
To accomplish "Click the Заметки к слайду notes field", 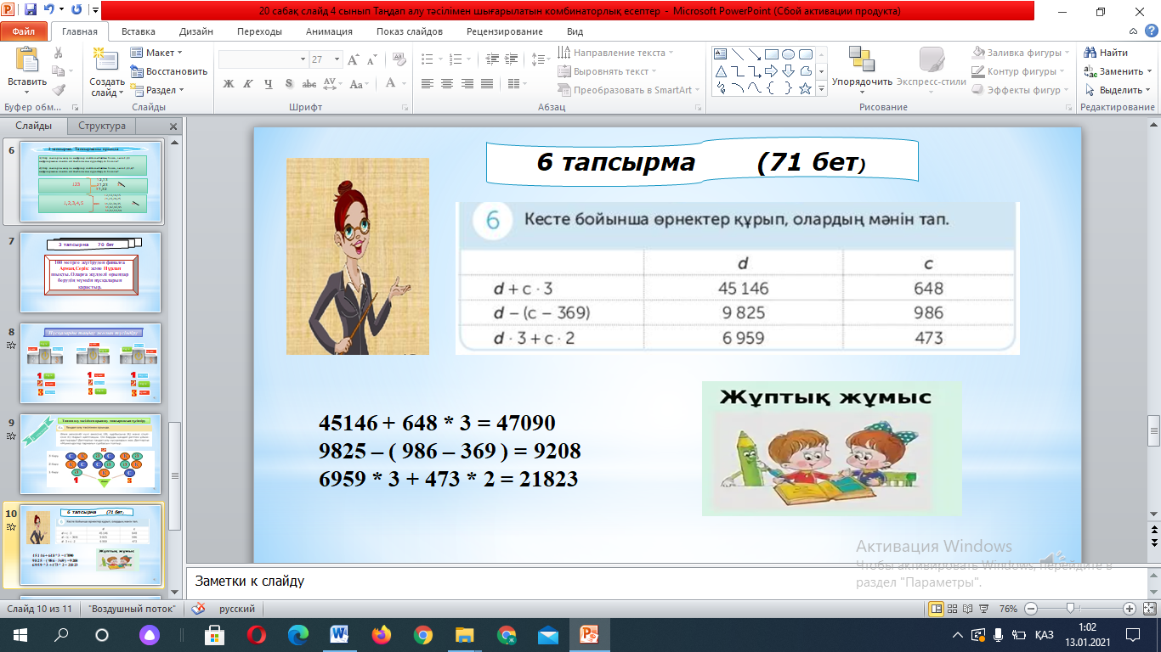I will [667, 582].
